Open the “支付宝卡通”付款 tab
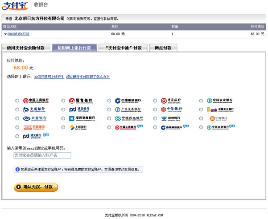Image resolution: width=268 pixels, height=219 pixels. [123, 48]
